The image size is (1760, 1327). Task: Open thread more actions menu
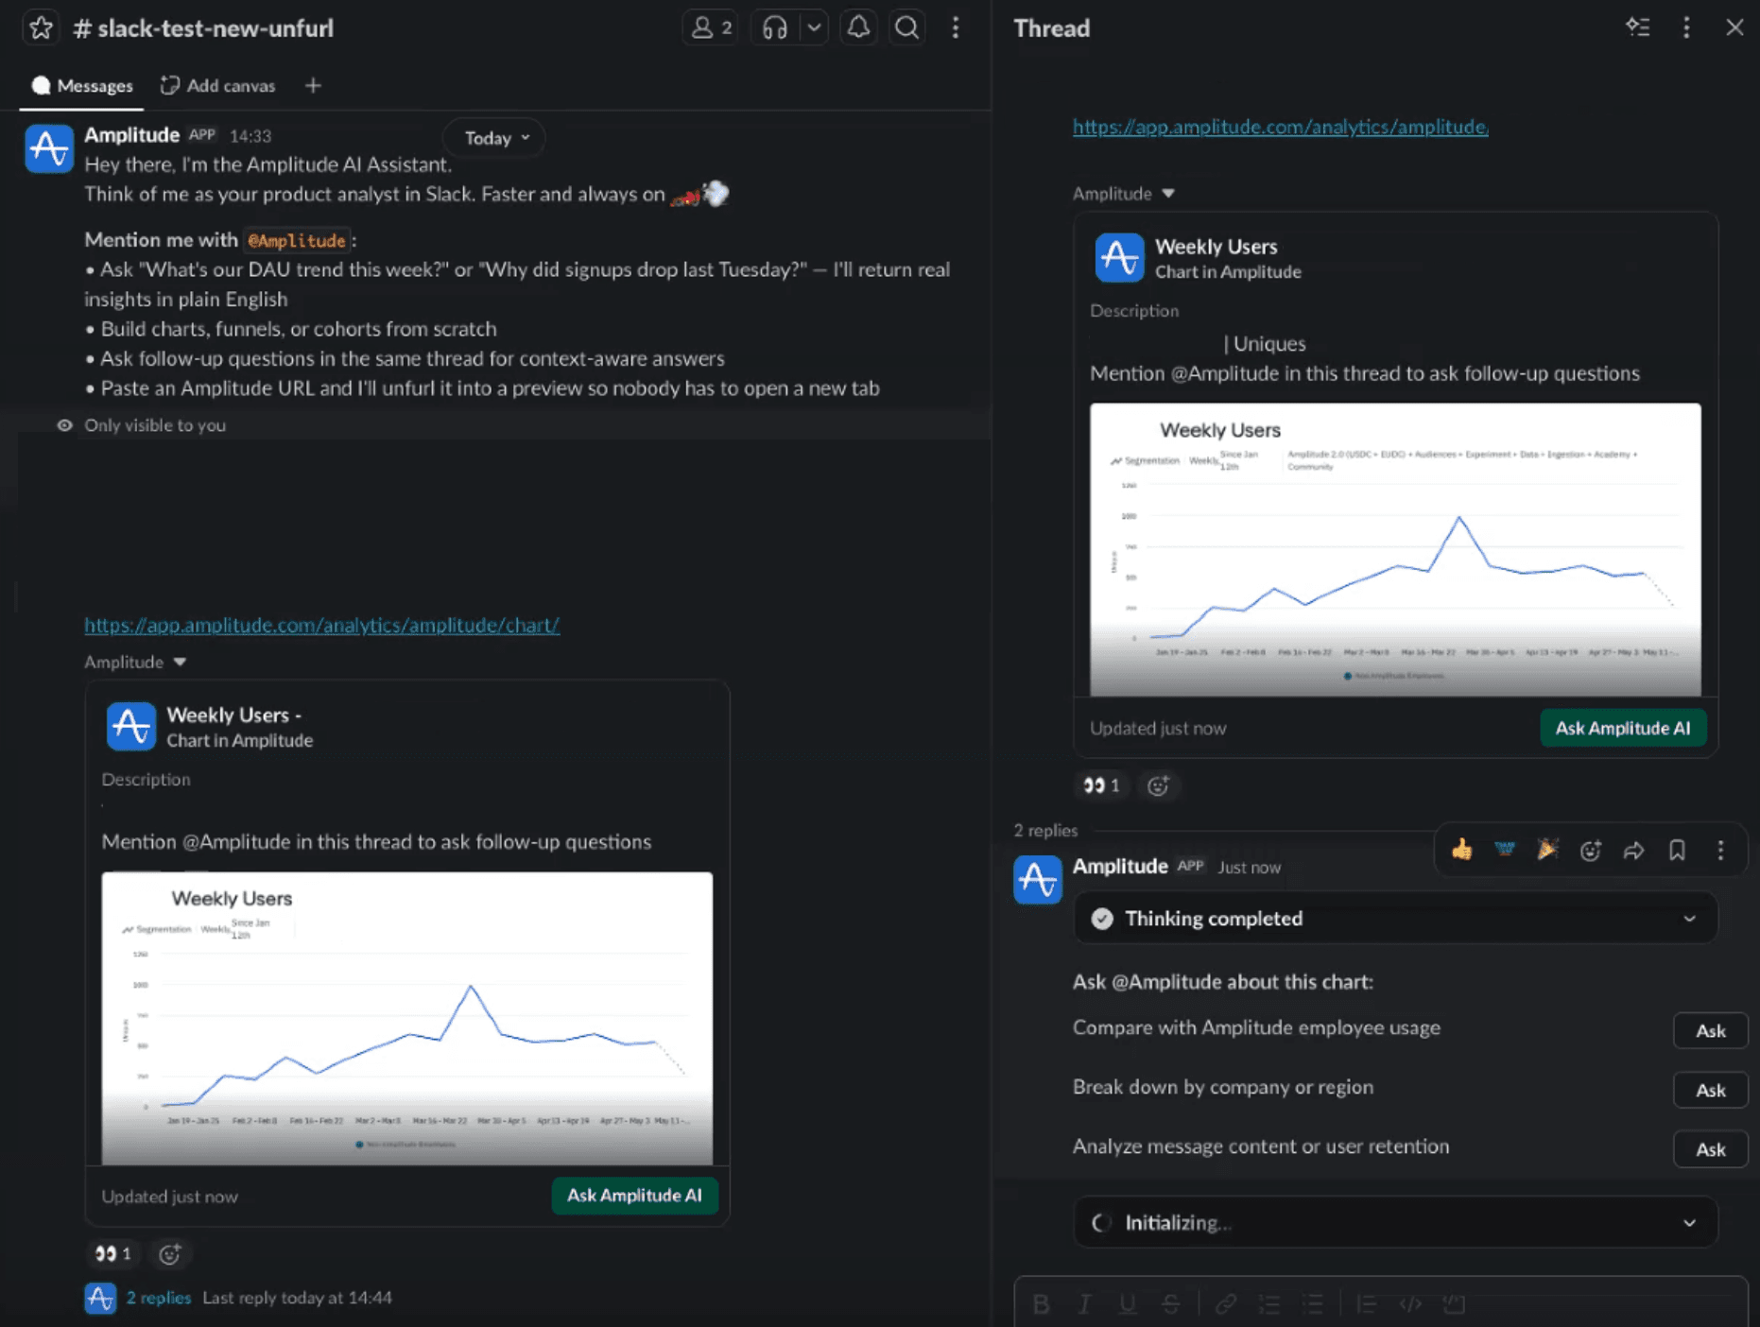(1686, 28)
